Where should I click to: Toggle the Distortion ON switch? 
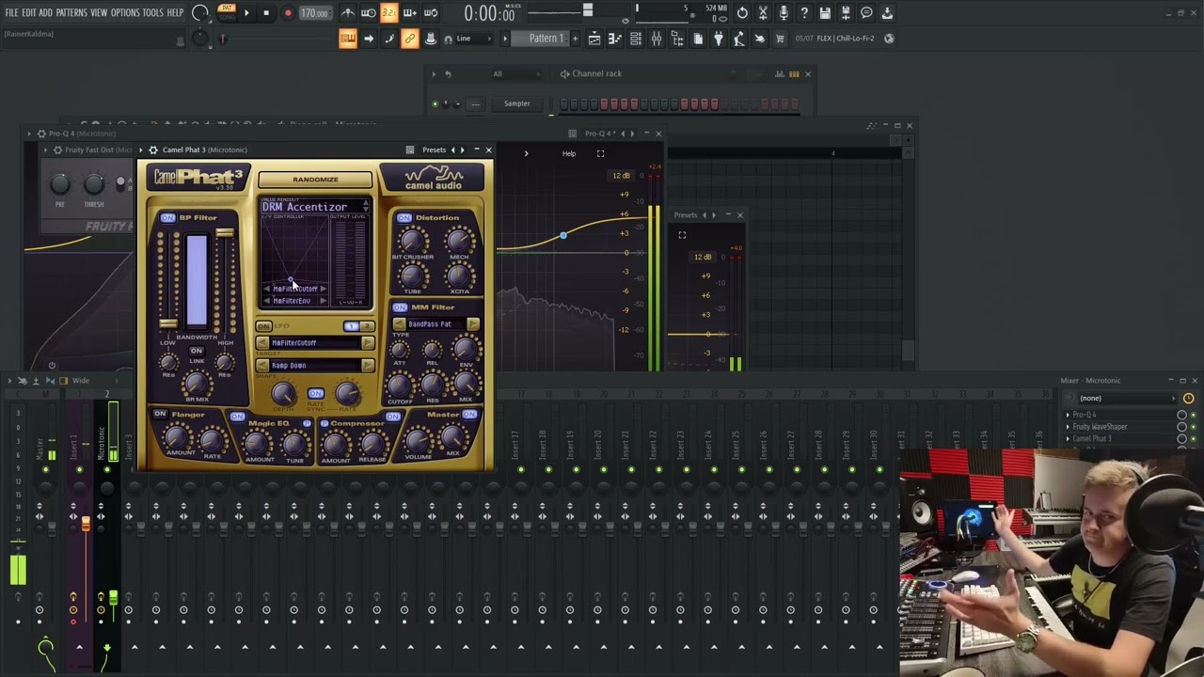pyautogui.click(x=404, y=218)
